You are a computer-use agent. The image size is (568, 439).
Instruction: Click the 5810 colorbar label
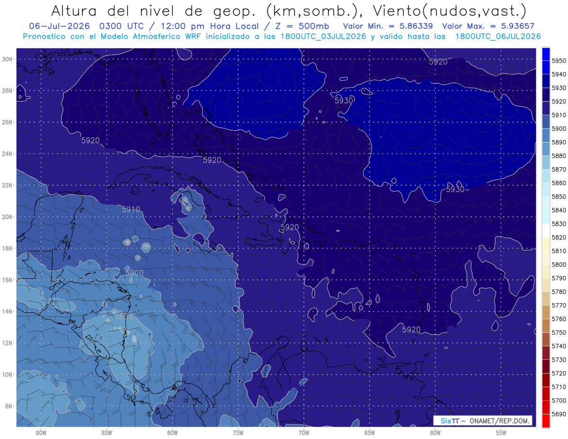pyautogui.click(x=559, y=251)
